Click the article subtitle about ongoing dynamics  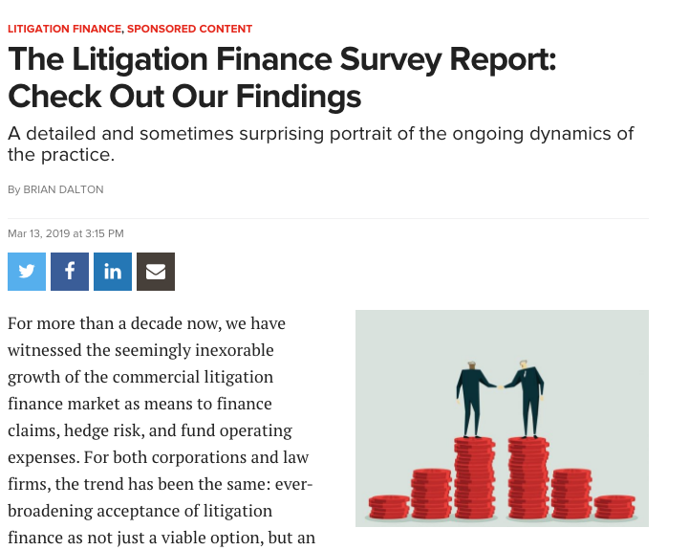[x=321, y=143]
